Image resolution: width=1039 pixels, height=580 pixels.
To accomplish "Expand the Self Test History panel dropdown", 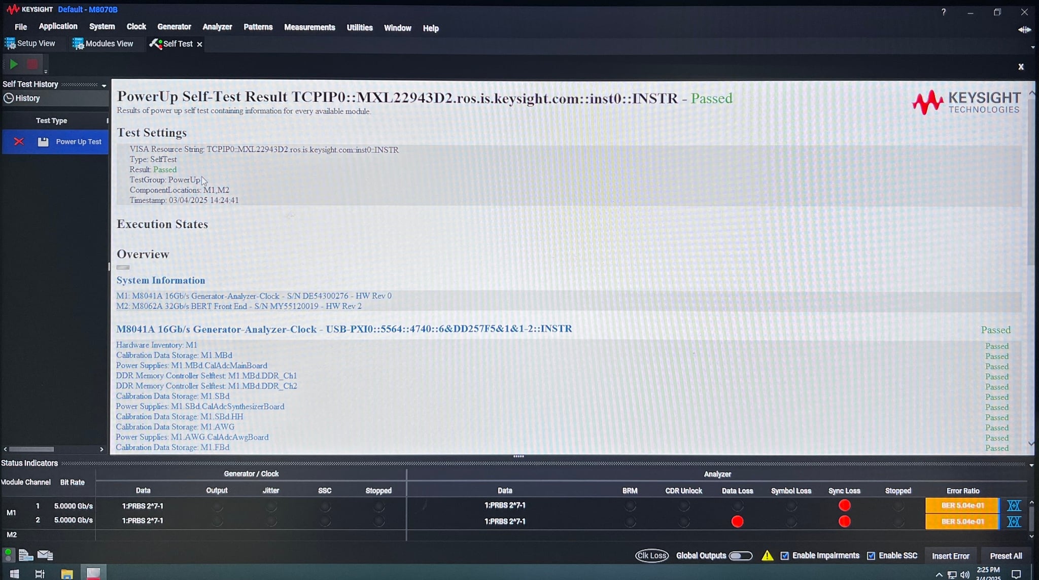I will point(104,86).
